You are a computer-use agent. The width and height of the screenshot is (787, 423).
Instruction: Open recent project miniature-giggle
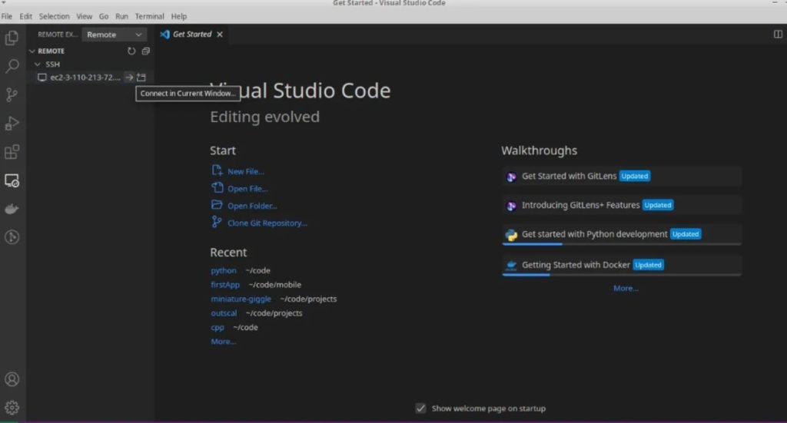(x=241, y=299)
